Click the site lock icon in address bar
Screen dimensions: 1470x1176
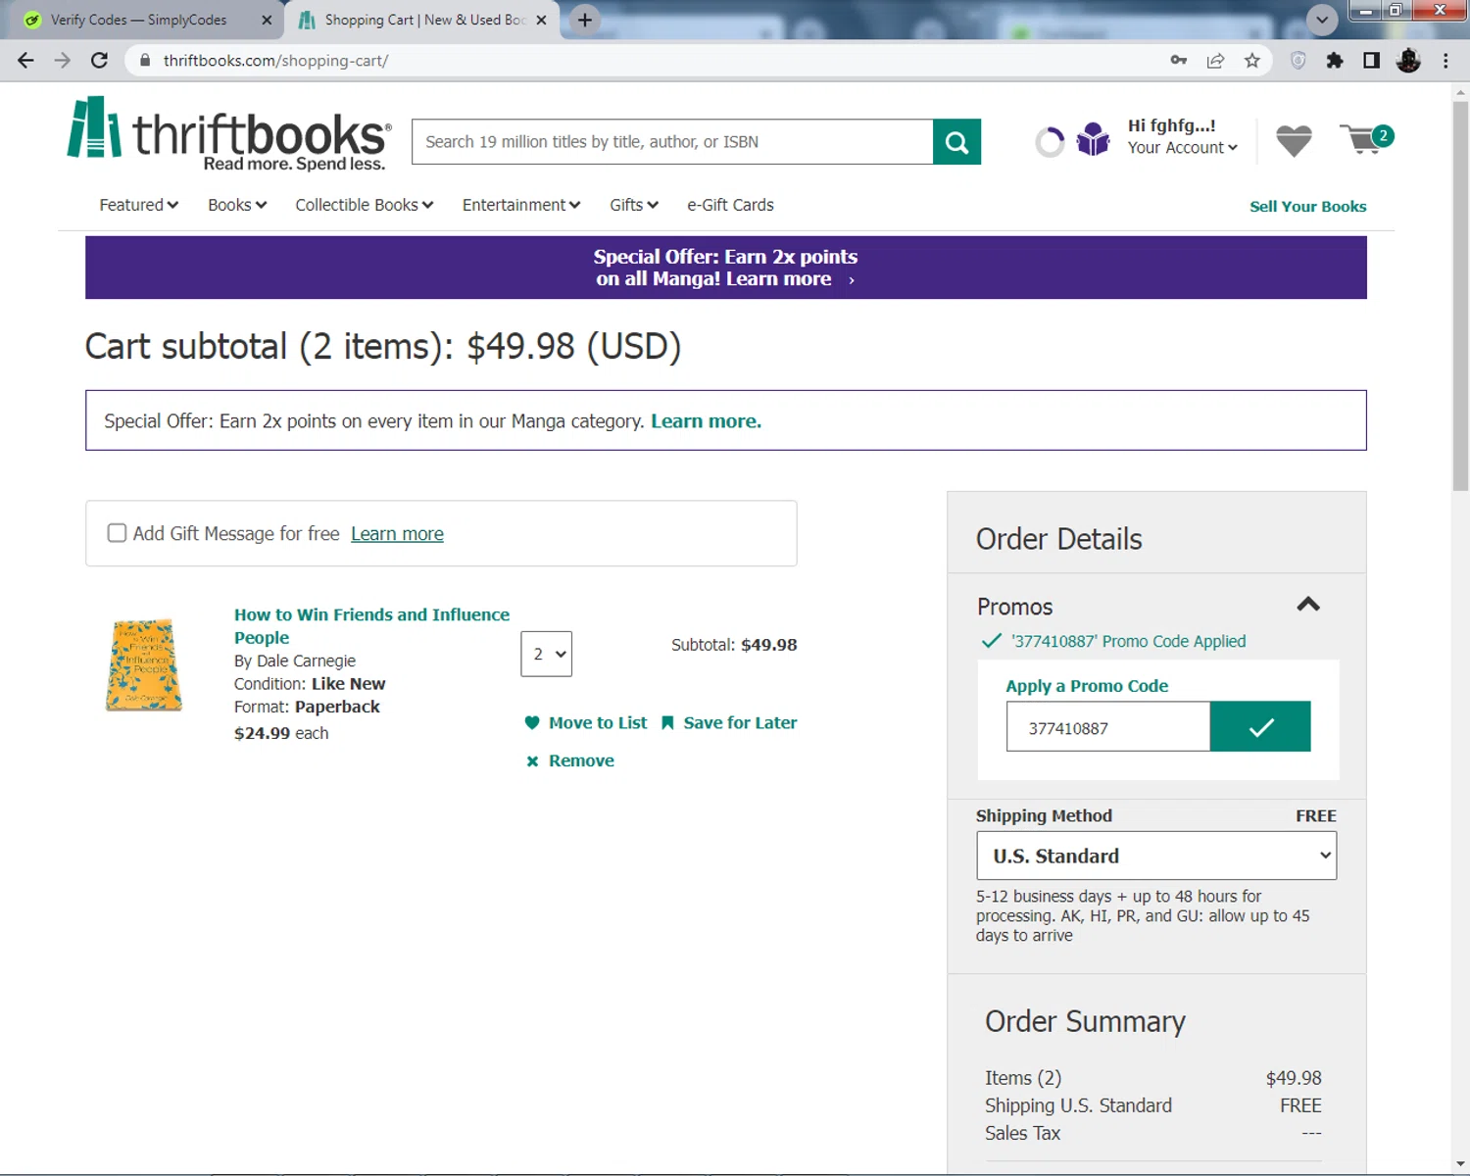pyautogui.click(x=145, y=61)
